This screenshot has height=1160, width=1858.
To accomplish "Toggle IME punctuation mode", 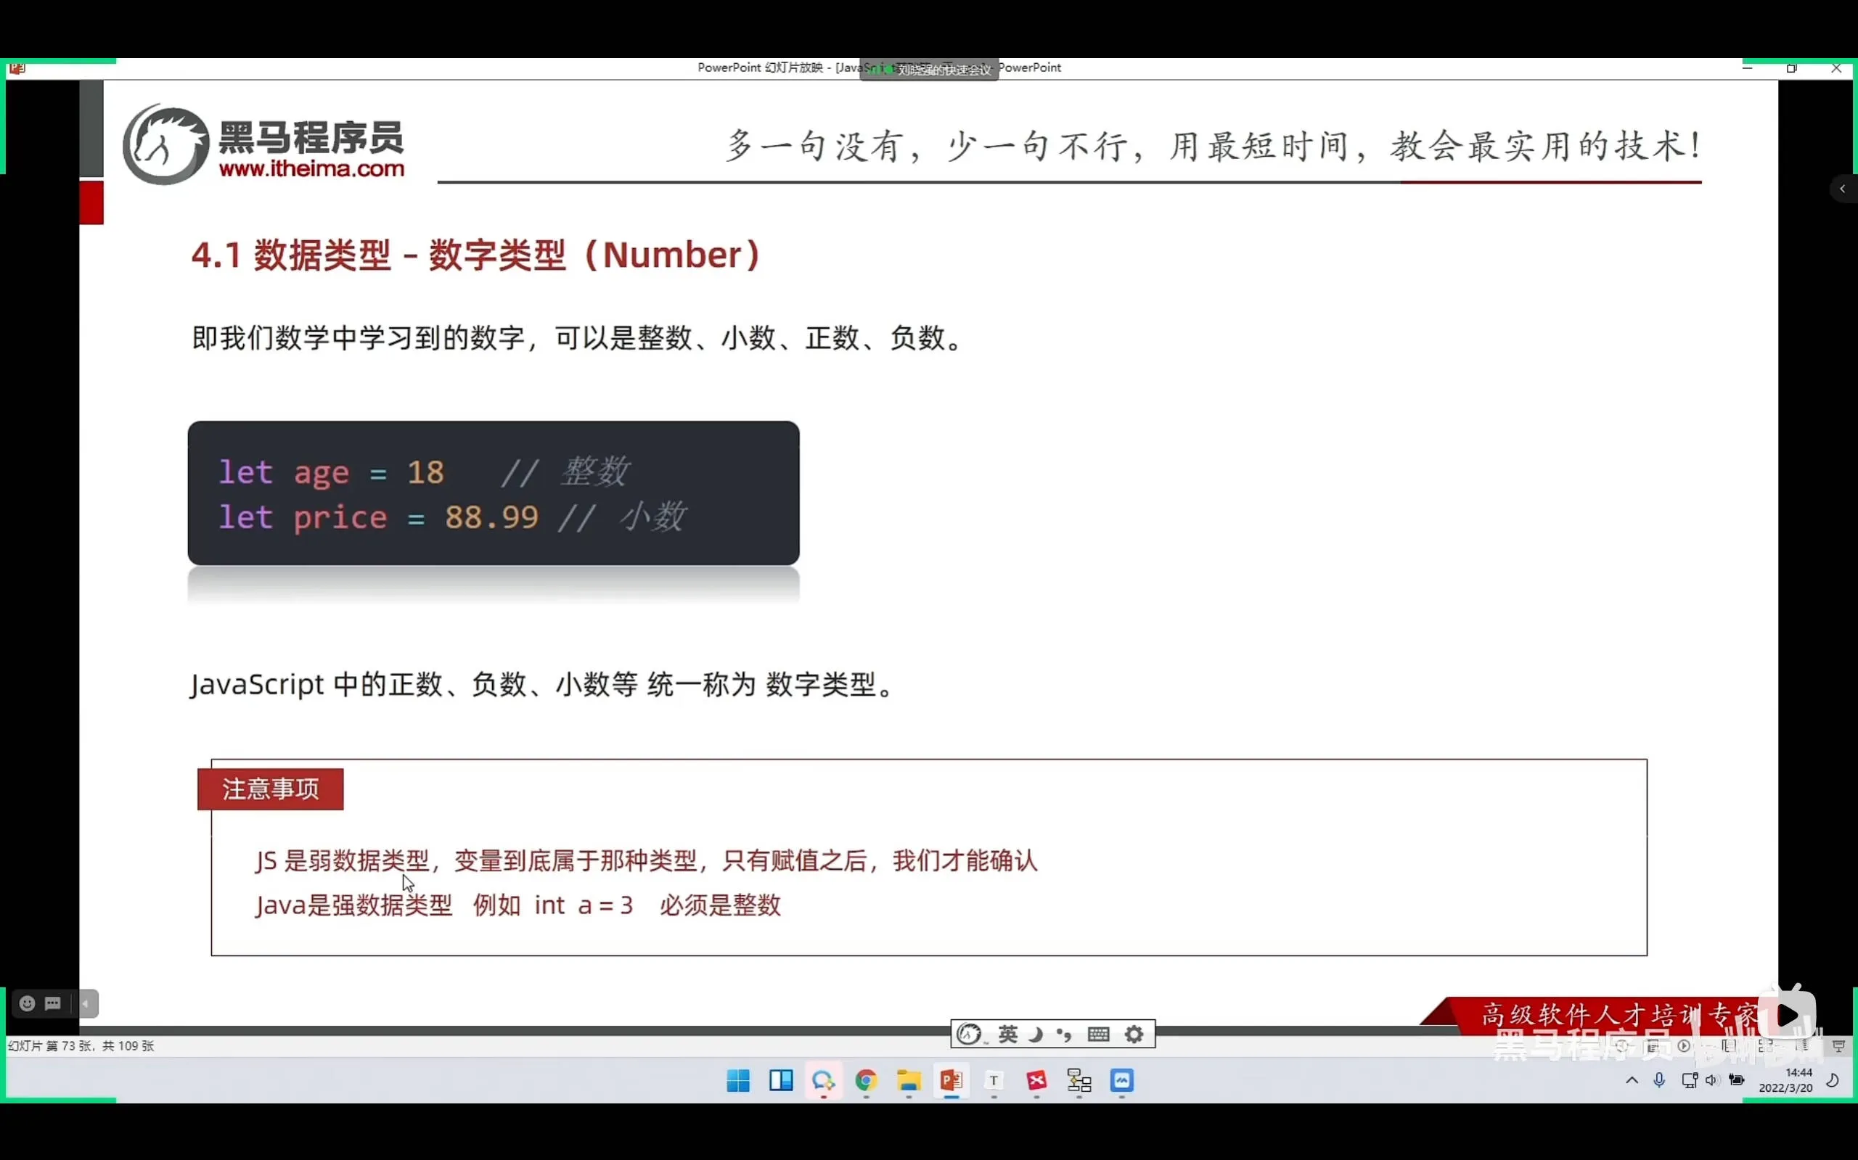I will point(1065,1034).
